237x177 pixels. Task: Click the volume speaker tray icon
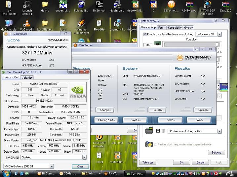pyautogui.click(x=195, y=173)
